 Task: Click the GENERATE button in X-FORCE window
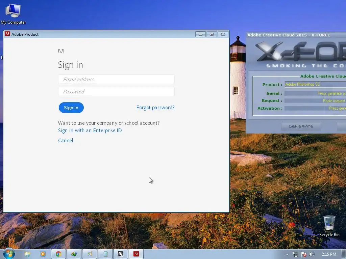301,126
